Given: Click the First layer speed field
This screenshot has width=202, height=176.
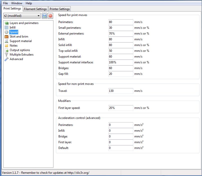Looking at the screenshot, I should click(x=121, y=108).
